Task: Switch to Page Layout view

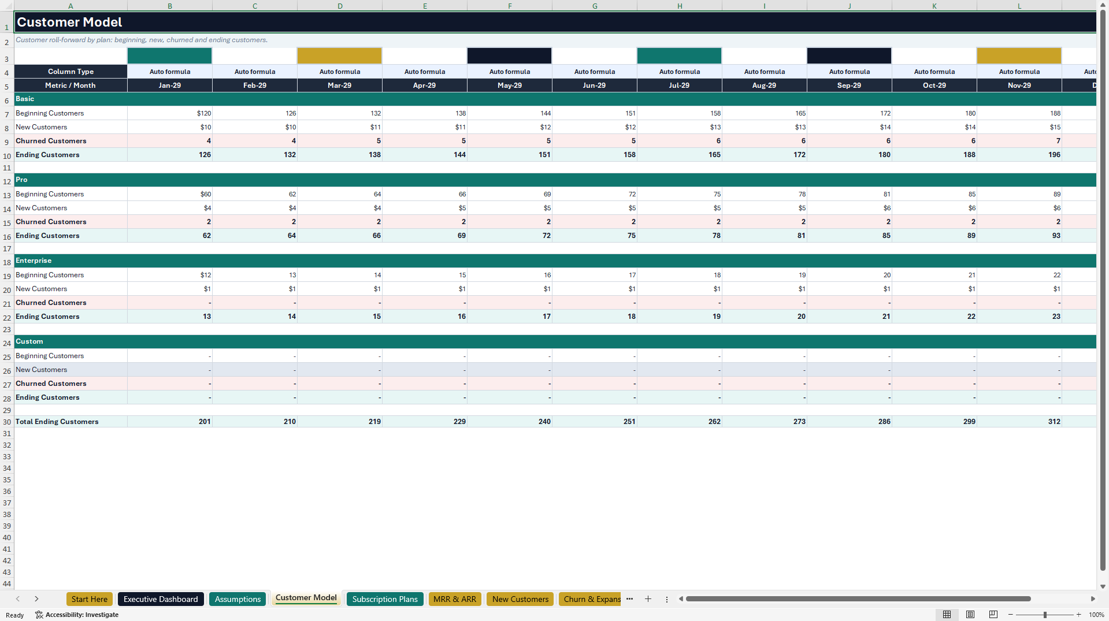Action: pyautogui.click(x=970, y=615)
